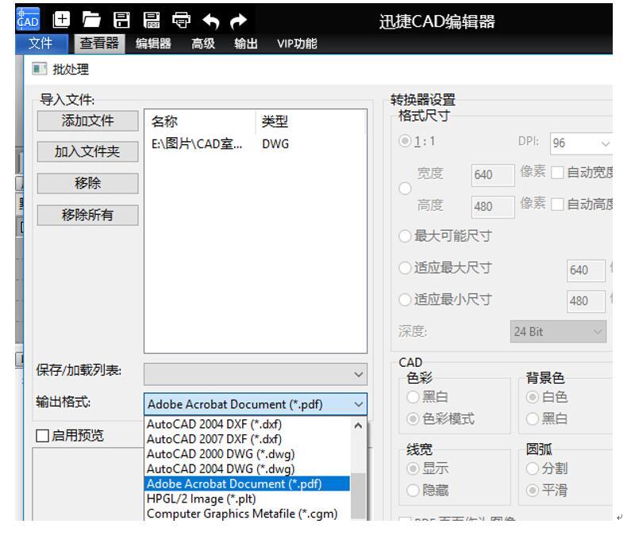Print using the printer icon
Screen dimensions: 631x535
(181, 20)
